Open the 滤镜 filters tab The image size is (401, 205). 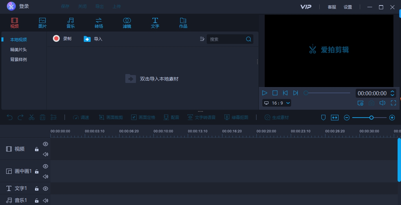[127, 23]
